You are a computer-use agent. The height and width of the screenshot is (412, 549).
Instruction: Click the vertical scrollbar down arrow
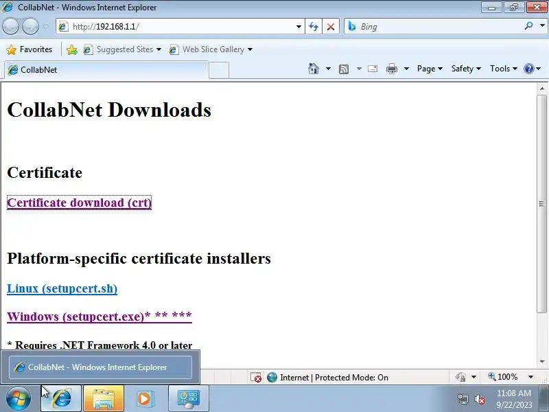click(542, 362)
